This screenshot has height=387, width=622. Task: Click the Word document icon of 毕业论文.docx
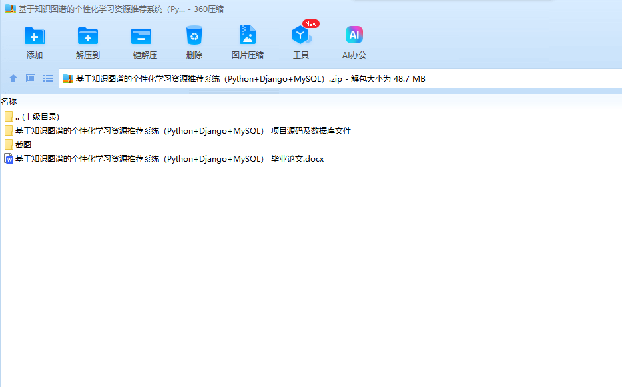point(9,159)
